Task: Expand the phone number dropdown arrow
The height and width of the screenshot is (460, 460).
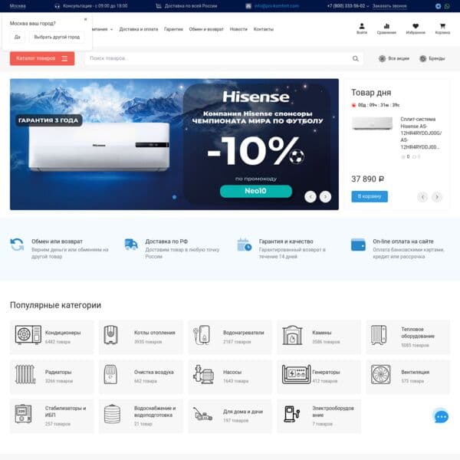Action: (367, 6)
